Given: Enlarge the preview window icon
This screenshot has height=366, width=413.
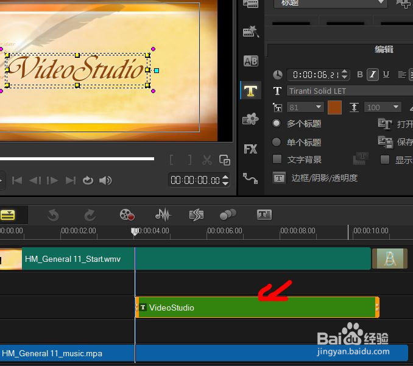Looking at the screenshot, I should (225, 160).
